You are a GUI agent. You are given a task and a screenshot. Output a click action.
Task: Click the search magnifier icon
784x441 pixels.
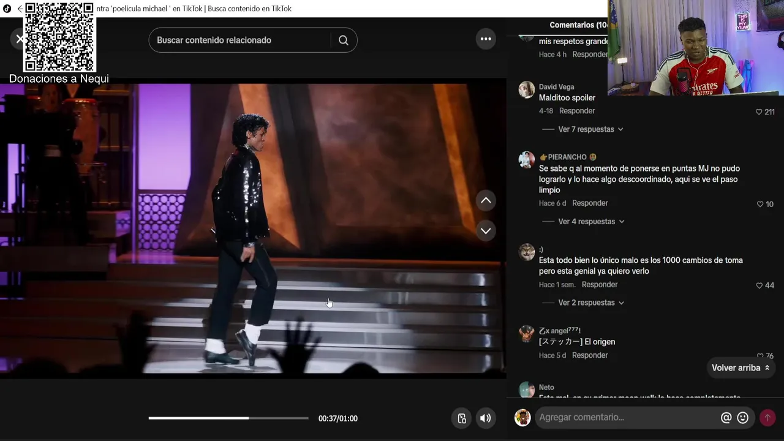click(x=343, y=40)
